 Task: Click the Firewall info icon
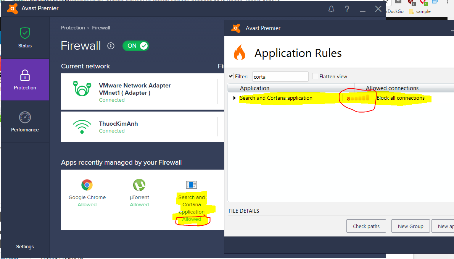coord(111,46)
